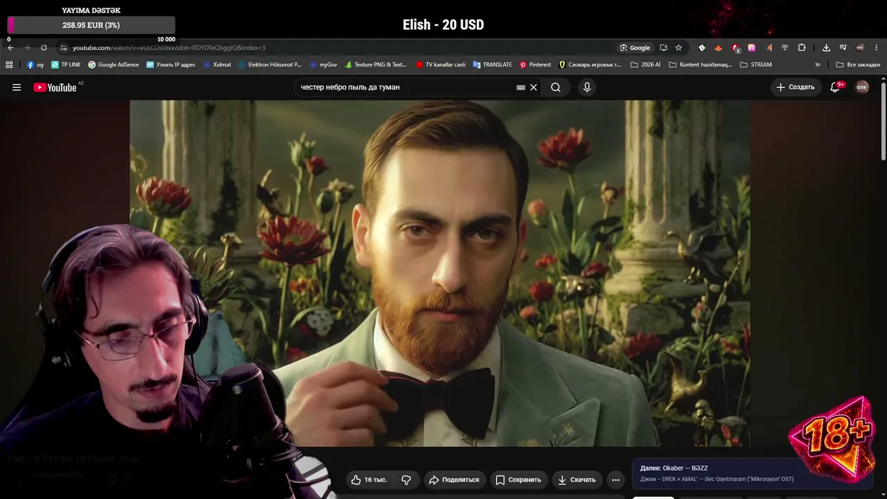The width and height of the screenshot is (887, 499).
Task: Open YouTube notifications bell
Action: [836, 87]
